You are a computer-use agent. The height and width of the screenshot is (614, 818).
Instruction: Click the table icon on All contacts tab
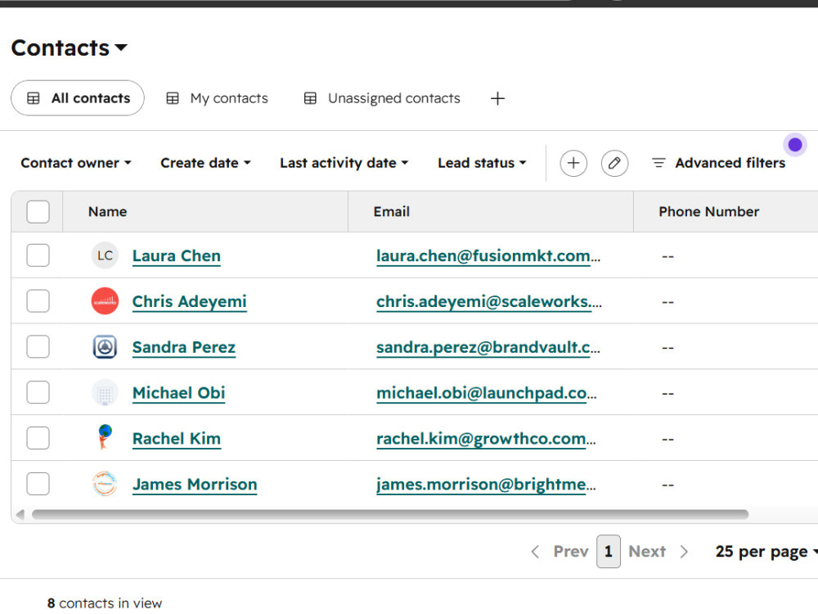[x=34, y=98]
